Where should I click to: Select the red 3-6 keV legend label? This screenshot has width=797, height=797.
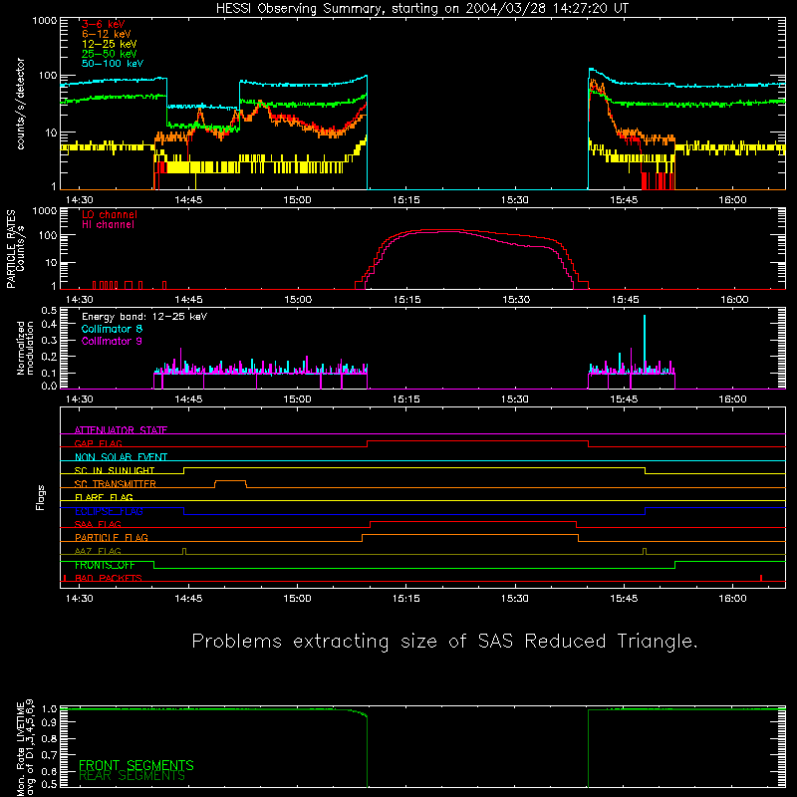click(x=104, y=24)
